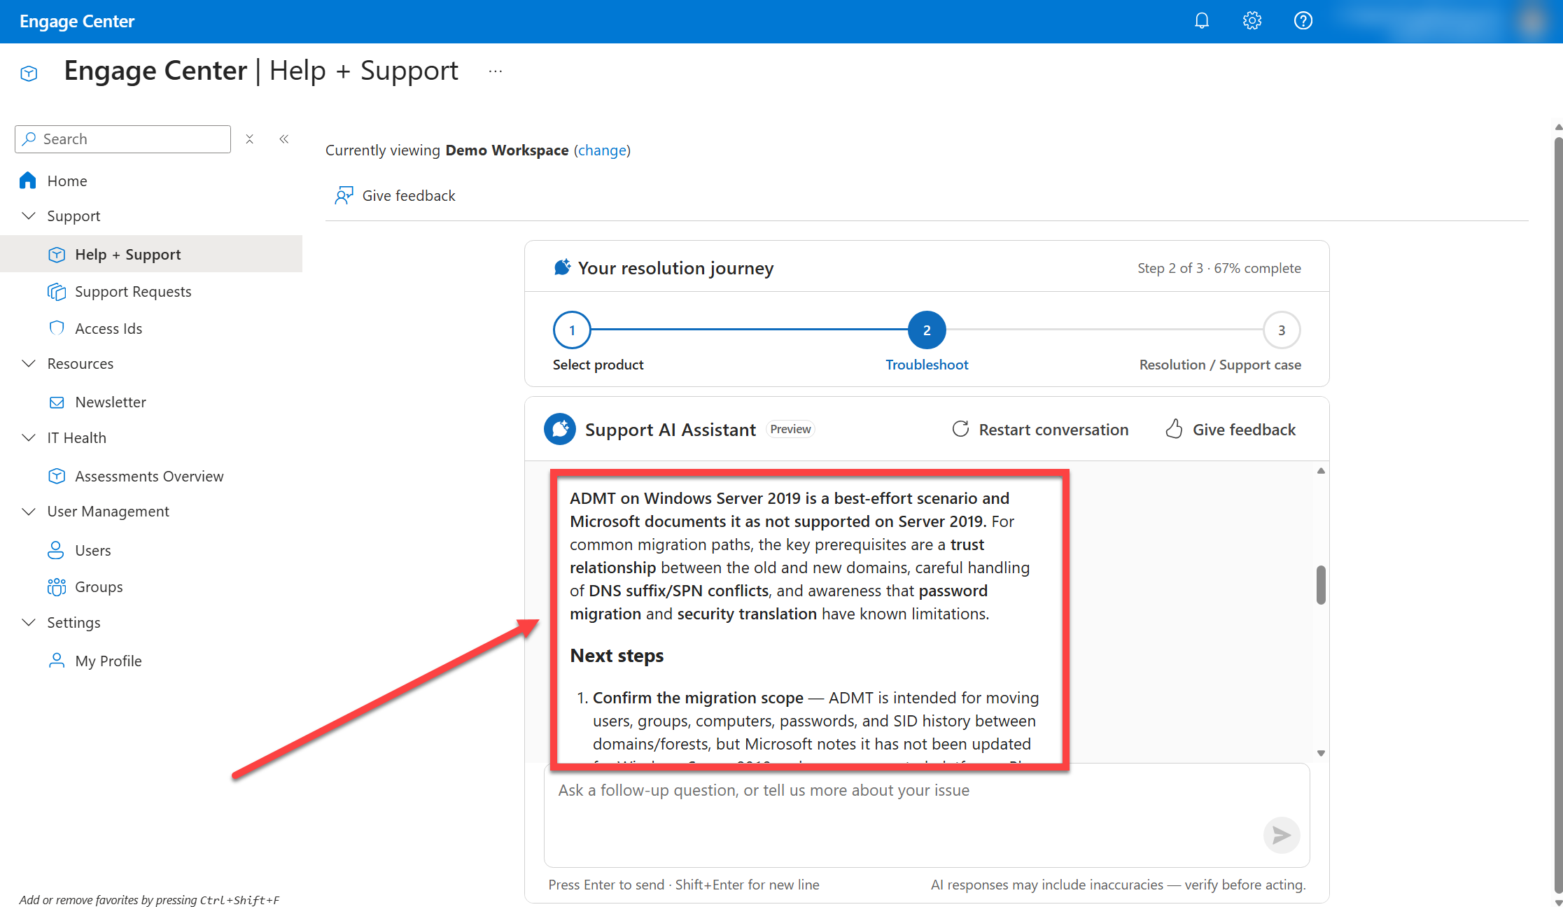Click the Support AI Assistant avatar icon

tap(560, 429)
